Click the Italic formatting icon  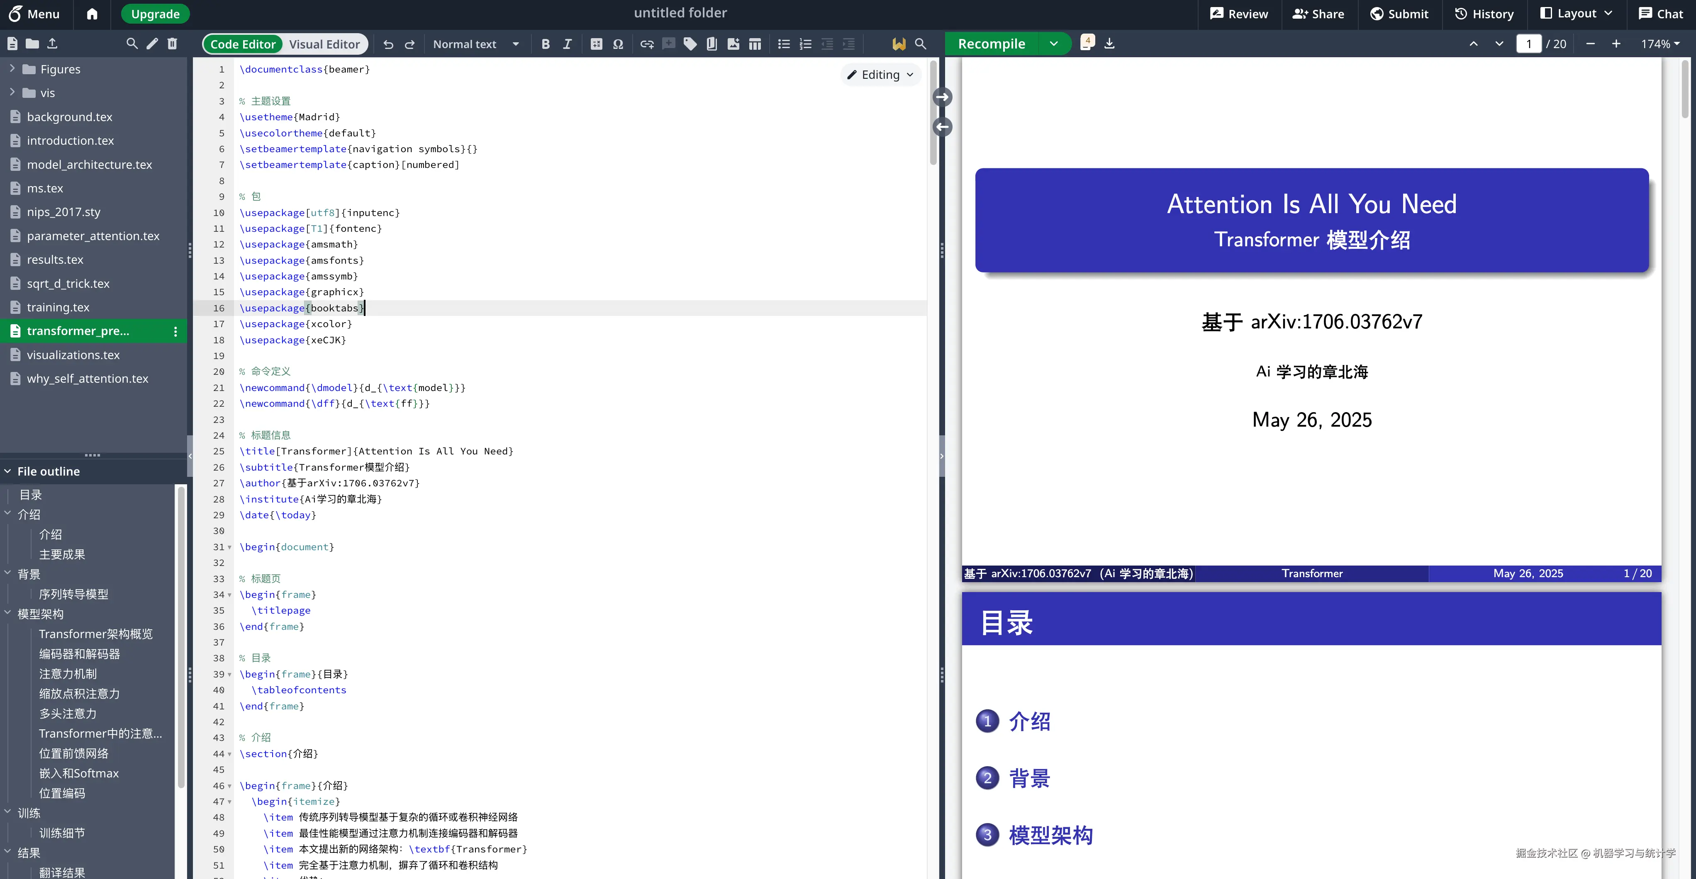pyautogui.click(x=567, y=44)
